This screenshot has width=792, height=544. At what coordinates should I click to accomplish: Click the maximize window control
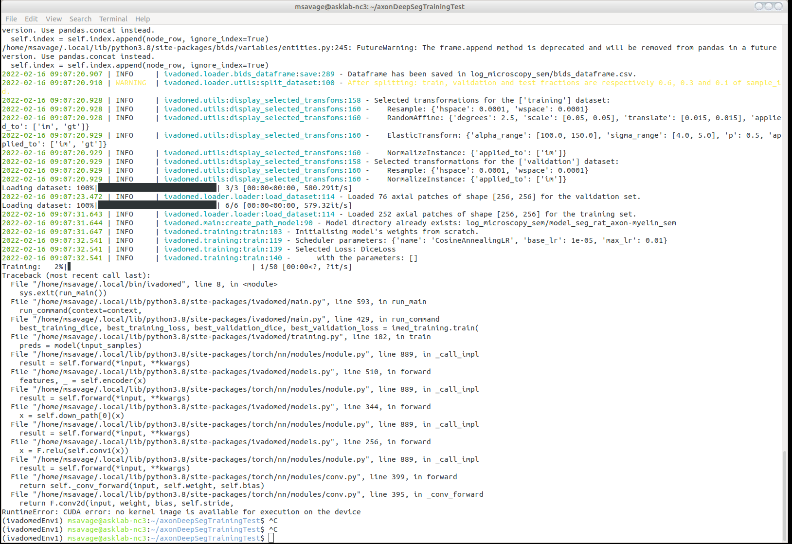[769, 6]
